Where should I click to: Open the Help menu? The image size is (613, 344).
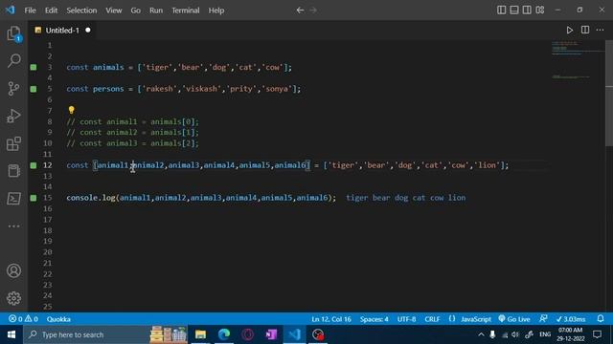pos(216,11)
